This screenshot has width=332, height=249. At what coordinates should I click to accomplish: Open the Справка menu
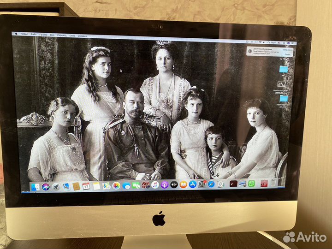[x=82, y=36]
